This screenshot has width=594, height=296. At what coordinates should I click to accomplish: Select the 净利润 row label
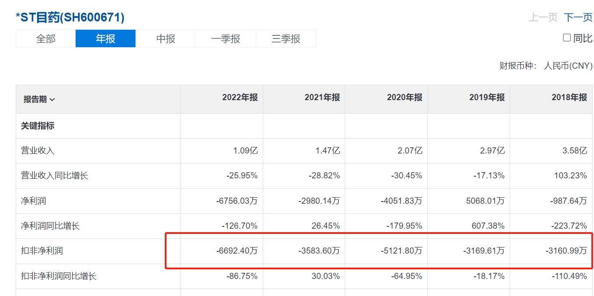coord(34,201)
